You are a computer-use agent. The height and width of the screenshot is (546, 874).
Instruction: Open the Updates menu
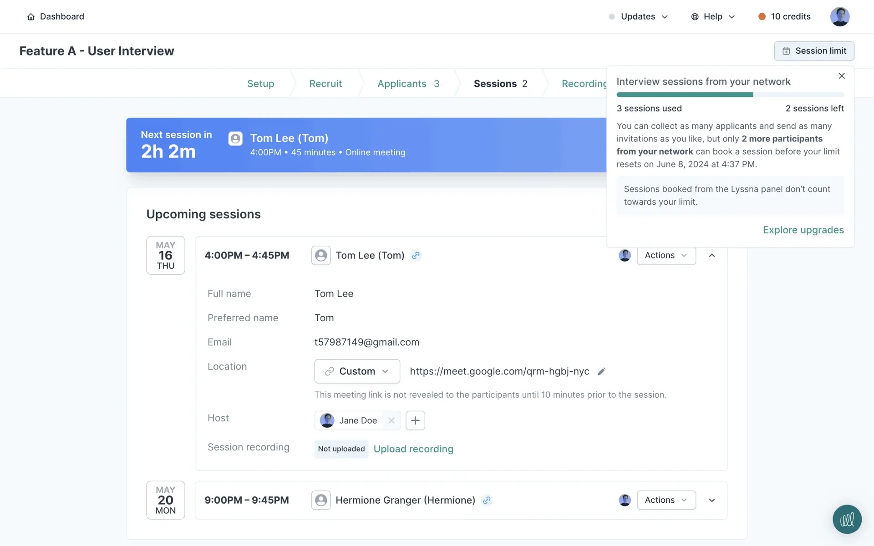638,17
